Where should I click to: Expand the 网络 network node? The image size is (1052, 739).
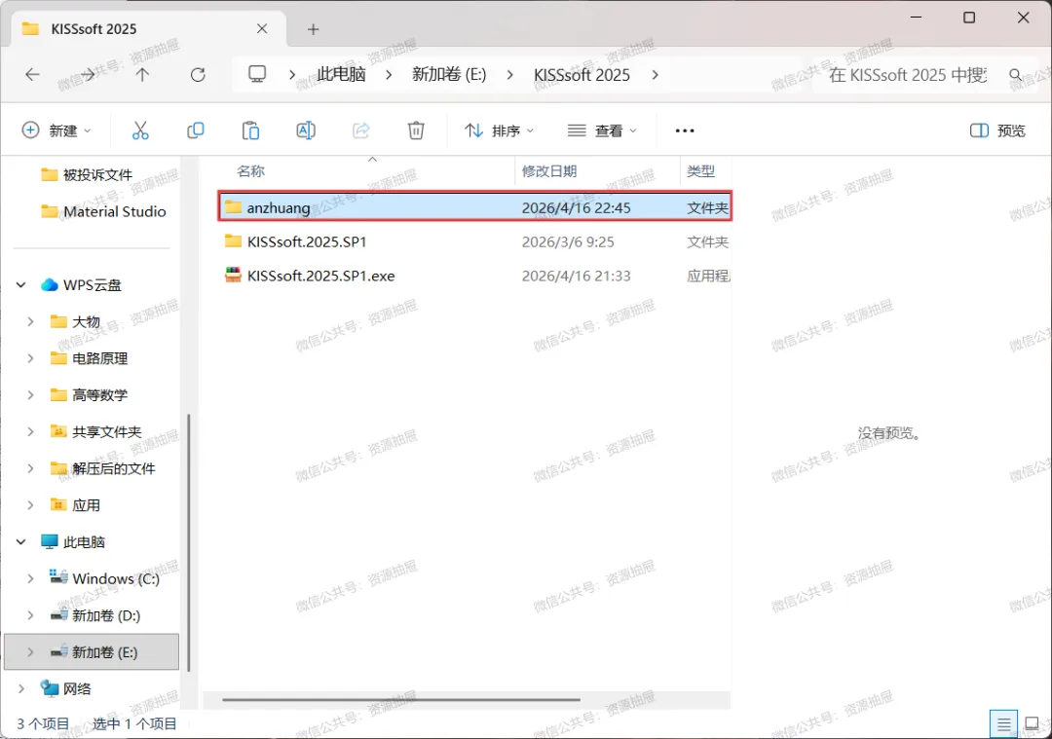pyautogui.click(x=21, y=688)
